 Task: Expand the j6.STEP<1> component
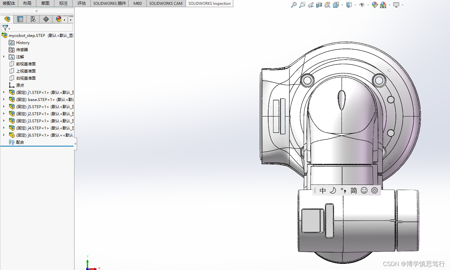pyautogui.click(x=4, y=135)
